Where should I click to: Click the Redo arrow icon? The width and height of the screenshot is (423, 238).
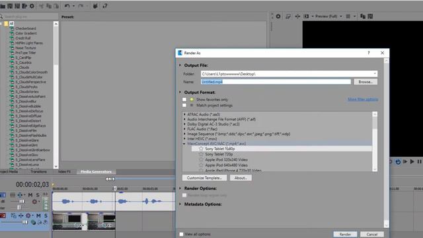81,6
